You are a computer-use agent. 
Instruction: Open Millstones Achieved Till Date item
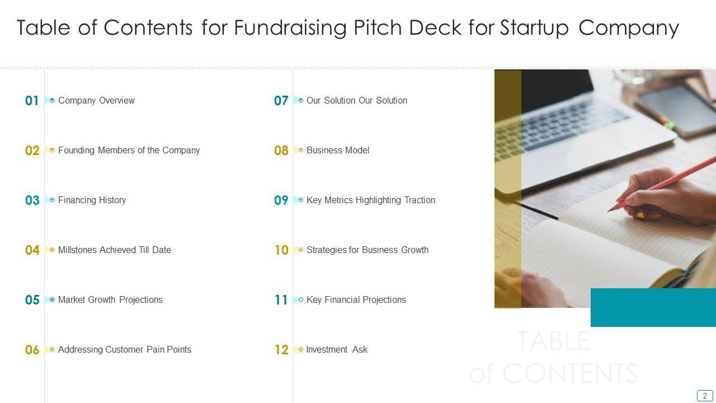click(114, 250)
